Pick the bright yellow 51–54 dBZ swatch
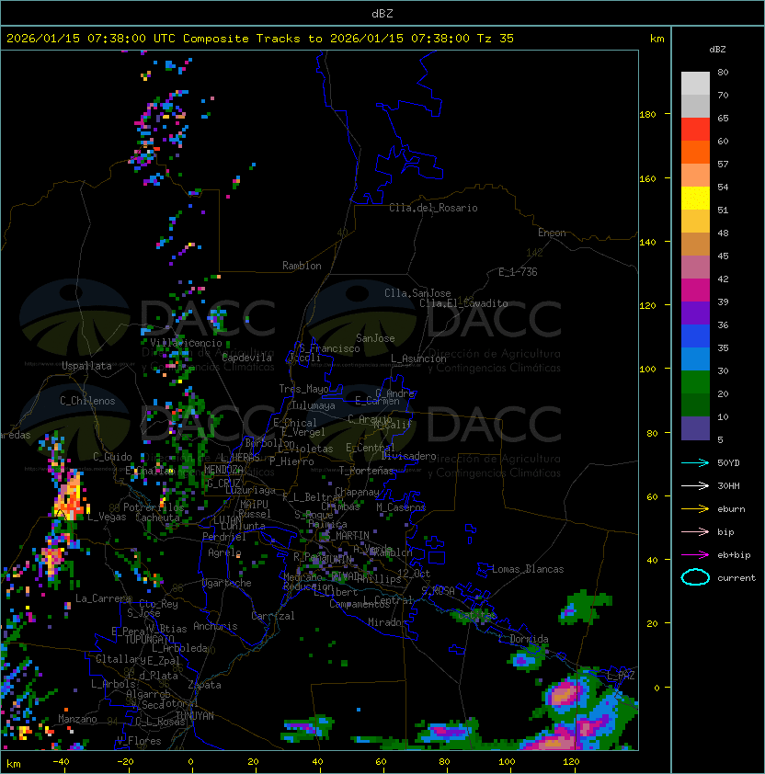The width and height of the screenshot is (765, 774). [695, 199]
